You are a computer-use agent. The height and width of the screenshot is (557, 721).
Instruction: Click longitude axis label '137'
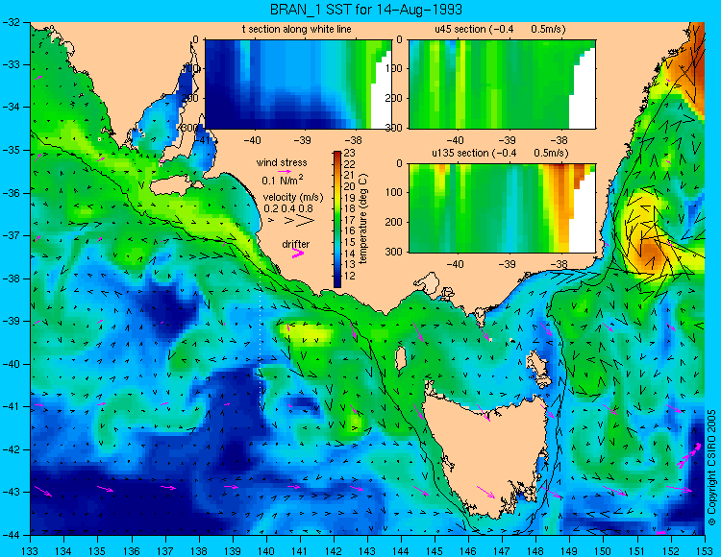coord(165,551)
